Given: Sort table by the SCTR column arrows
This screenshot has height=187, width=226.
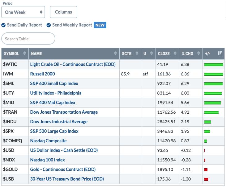Looking at the screenshot, I should [137, 53].
